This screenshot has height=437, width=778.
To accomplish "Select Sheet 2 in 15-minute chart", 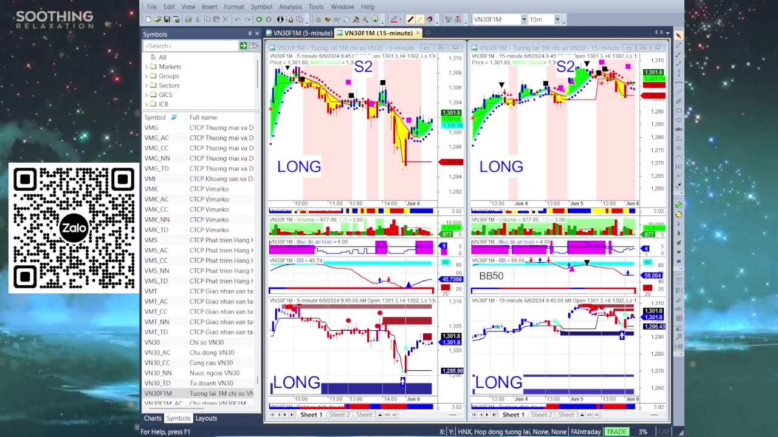I will click(x=541, y=415).
